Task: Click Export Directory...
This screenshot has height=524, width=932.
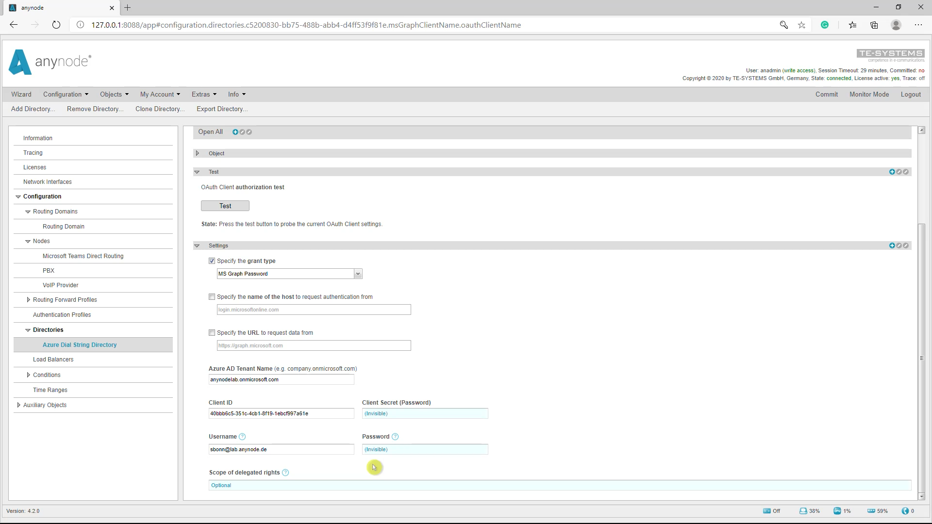Action: (x=222, y=109)
